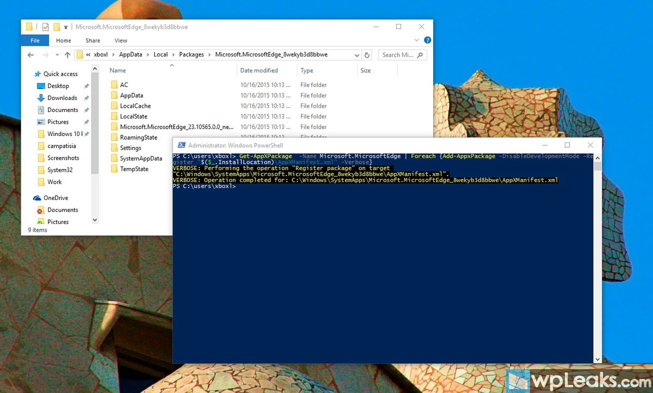The height and width of the screenshot is (393, 653).
Task: Click the xboxl breadcrumb in address bar
Action: 101,54
